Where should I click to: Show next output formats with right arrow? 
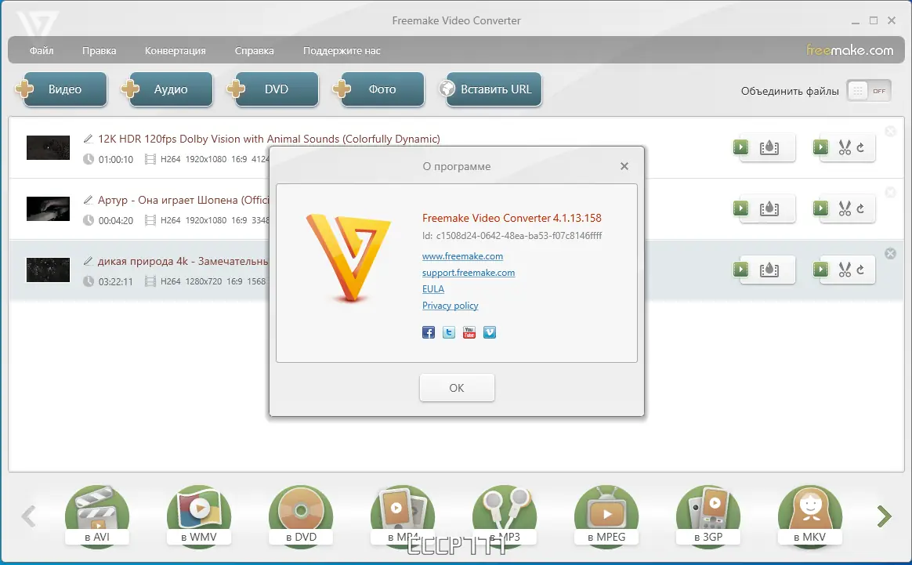pos(884,516)
